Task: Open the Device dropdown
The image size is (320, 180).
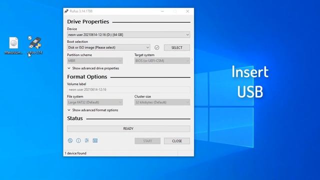Action: [128, 35]
